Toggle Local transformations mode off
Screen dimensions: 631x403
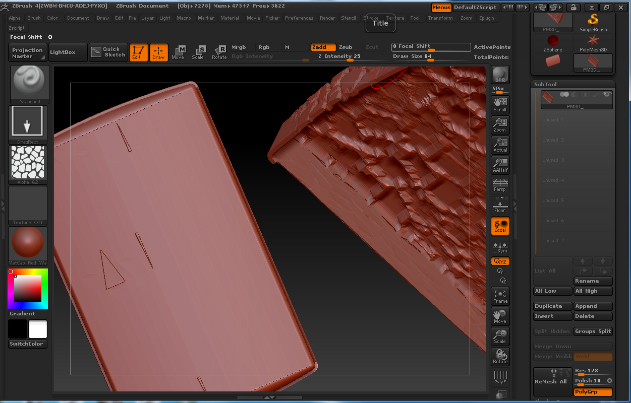click(500, 226)
